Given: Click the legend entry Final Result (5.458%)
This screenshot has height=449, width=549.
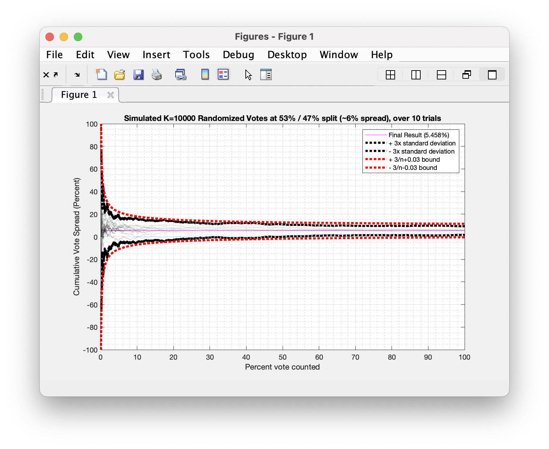Looking at the screenshot, I should point(420,135).
